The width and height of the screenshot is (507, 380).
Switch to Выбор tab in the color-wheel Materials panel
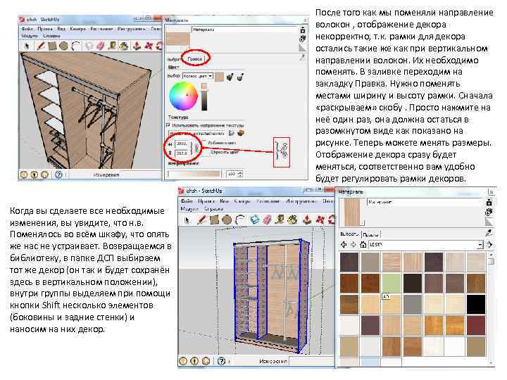point(174,59)
